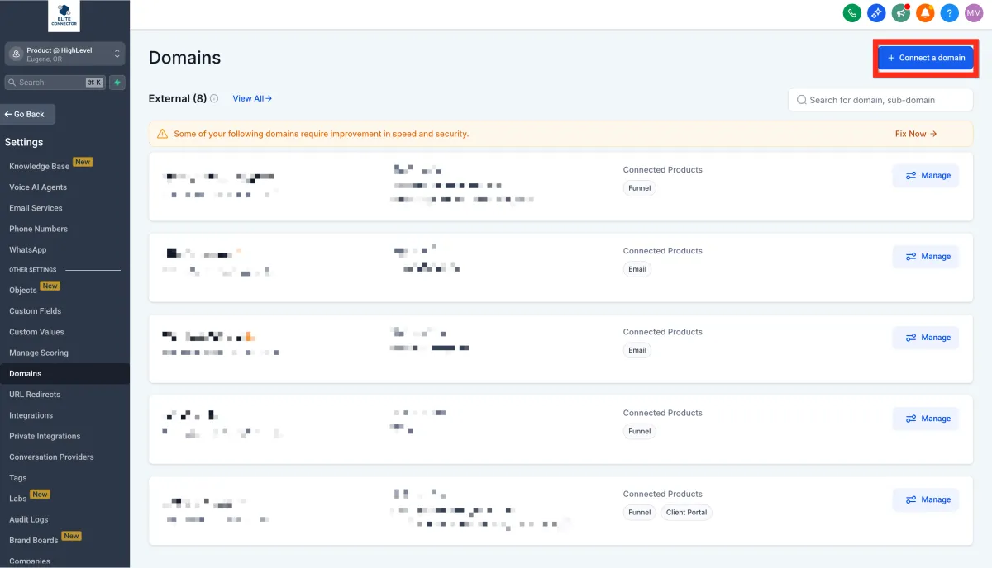The image size is (992, 568).
Task: Open the orange bell notifications icon
Action: click(925, 13)
